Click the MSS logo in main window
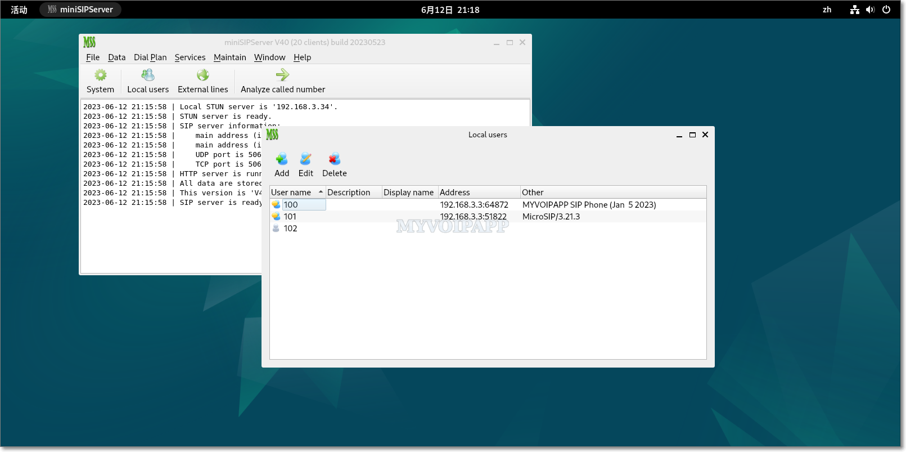This screenshot has height=452, width=906. click(89, 42)
